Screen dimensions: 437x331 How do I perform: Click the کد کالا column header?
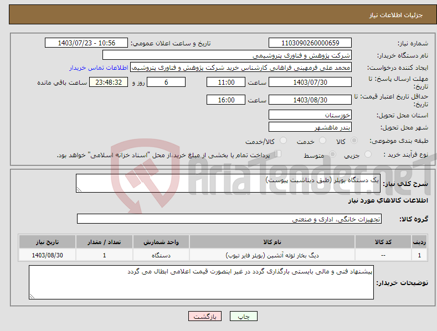click(x=383, y=242)
